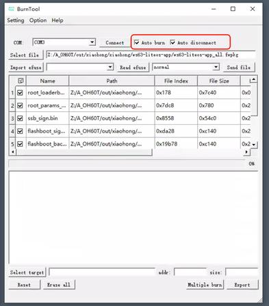Click the File Index column header
The height and width of the screenshot is (306, 269).
click(176, 81)
